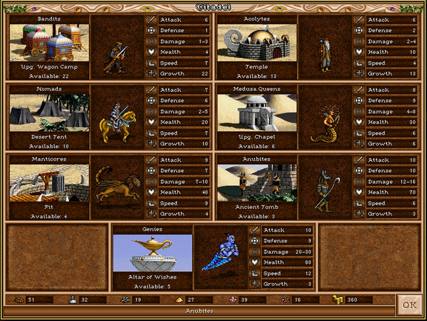Click the Bandit creature sprite
Image resolution: width=427 pixels, height=321 pixels.
[x=115, y=58]
